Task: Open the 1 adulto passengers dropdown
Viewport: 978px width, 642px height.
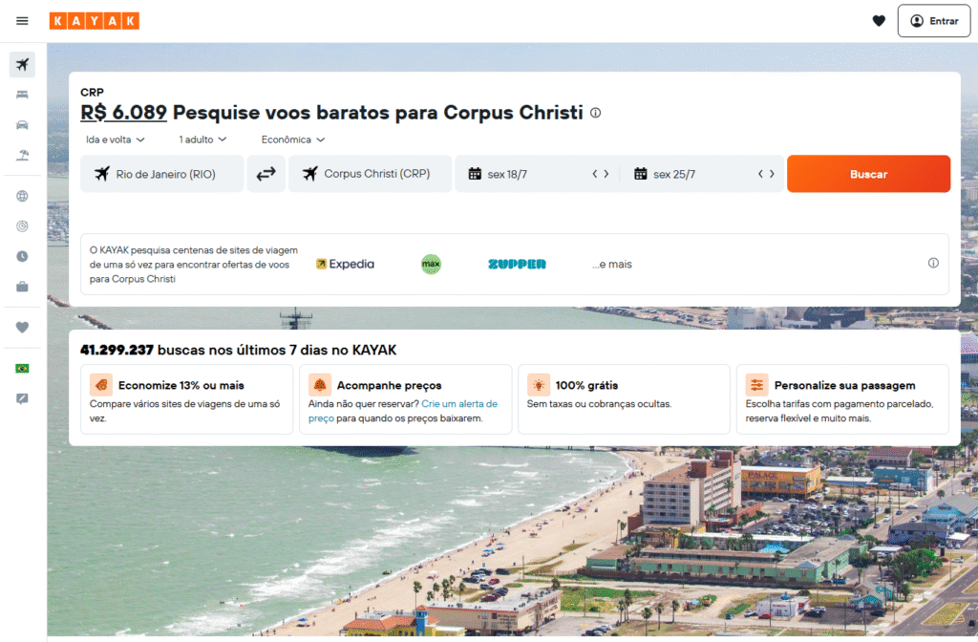Action: [x=202, y=139]
